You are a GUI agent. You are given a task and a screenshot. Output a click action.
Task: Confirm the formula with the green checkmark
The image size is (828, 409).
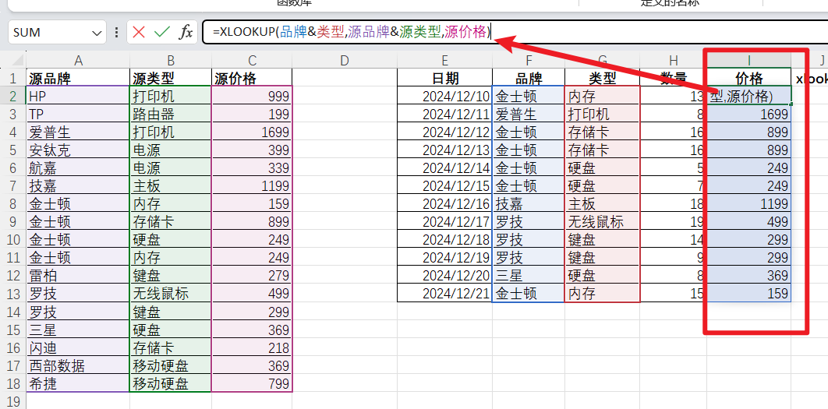pos(162,32)
